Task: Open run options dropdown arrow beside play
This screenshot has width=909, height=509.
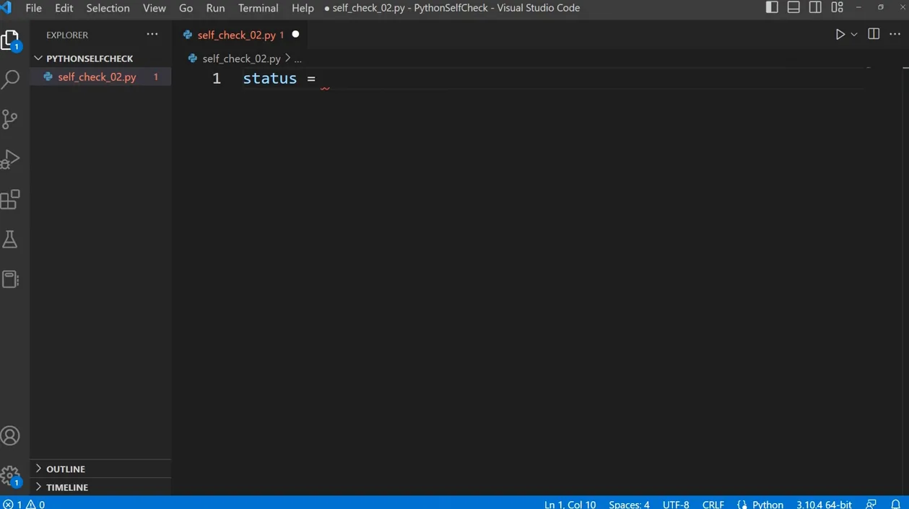Action: [854, 35]
